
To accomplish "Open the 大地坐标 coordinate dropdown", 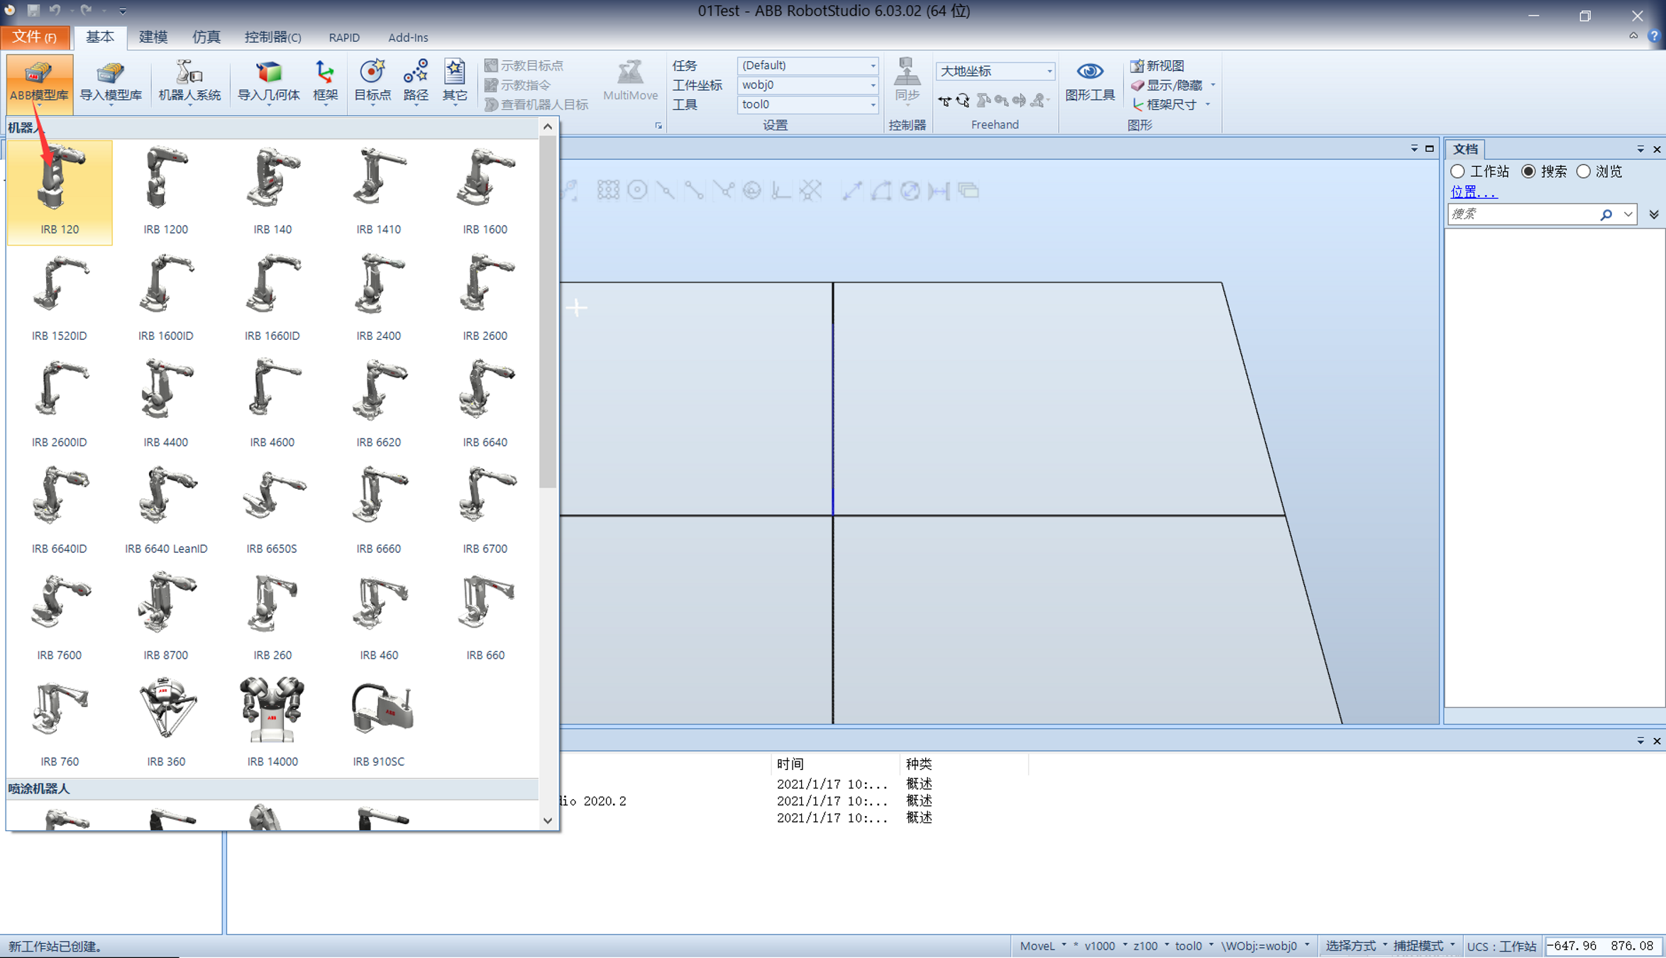I will pos(1049,71).
